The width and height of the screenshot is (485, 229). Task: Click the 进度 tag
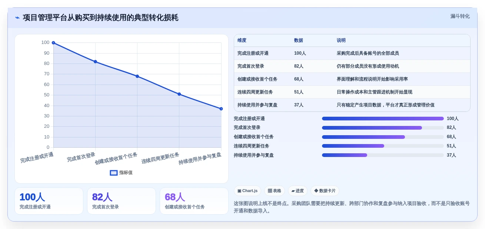(x=298, y=191)
